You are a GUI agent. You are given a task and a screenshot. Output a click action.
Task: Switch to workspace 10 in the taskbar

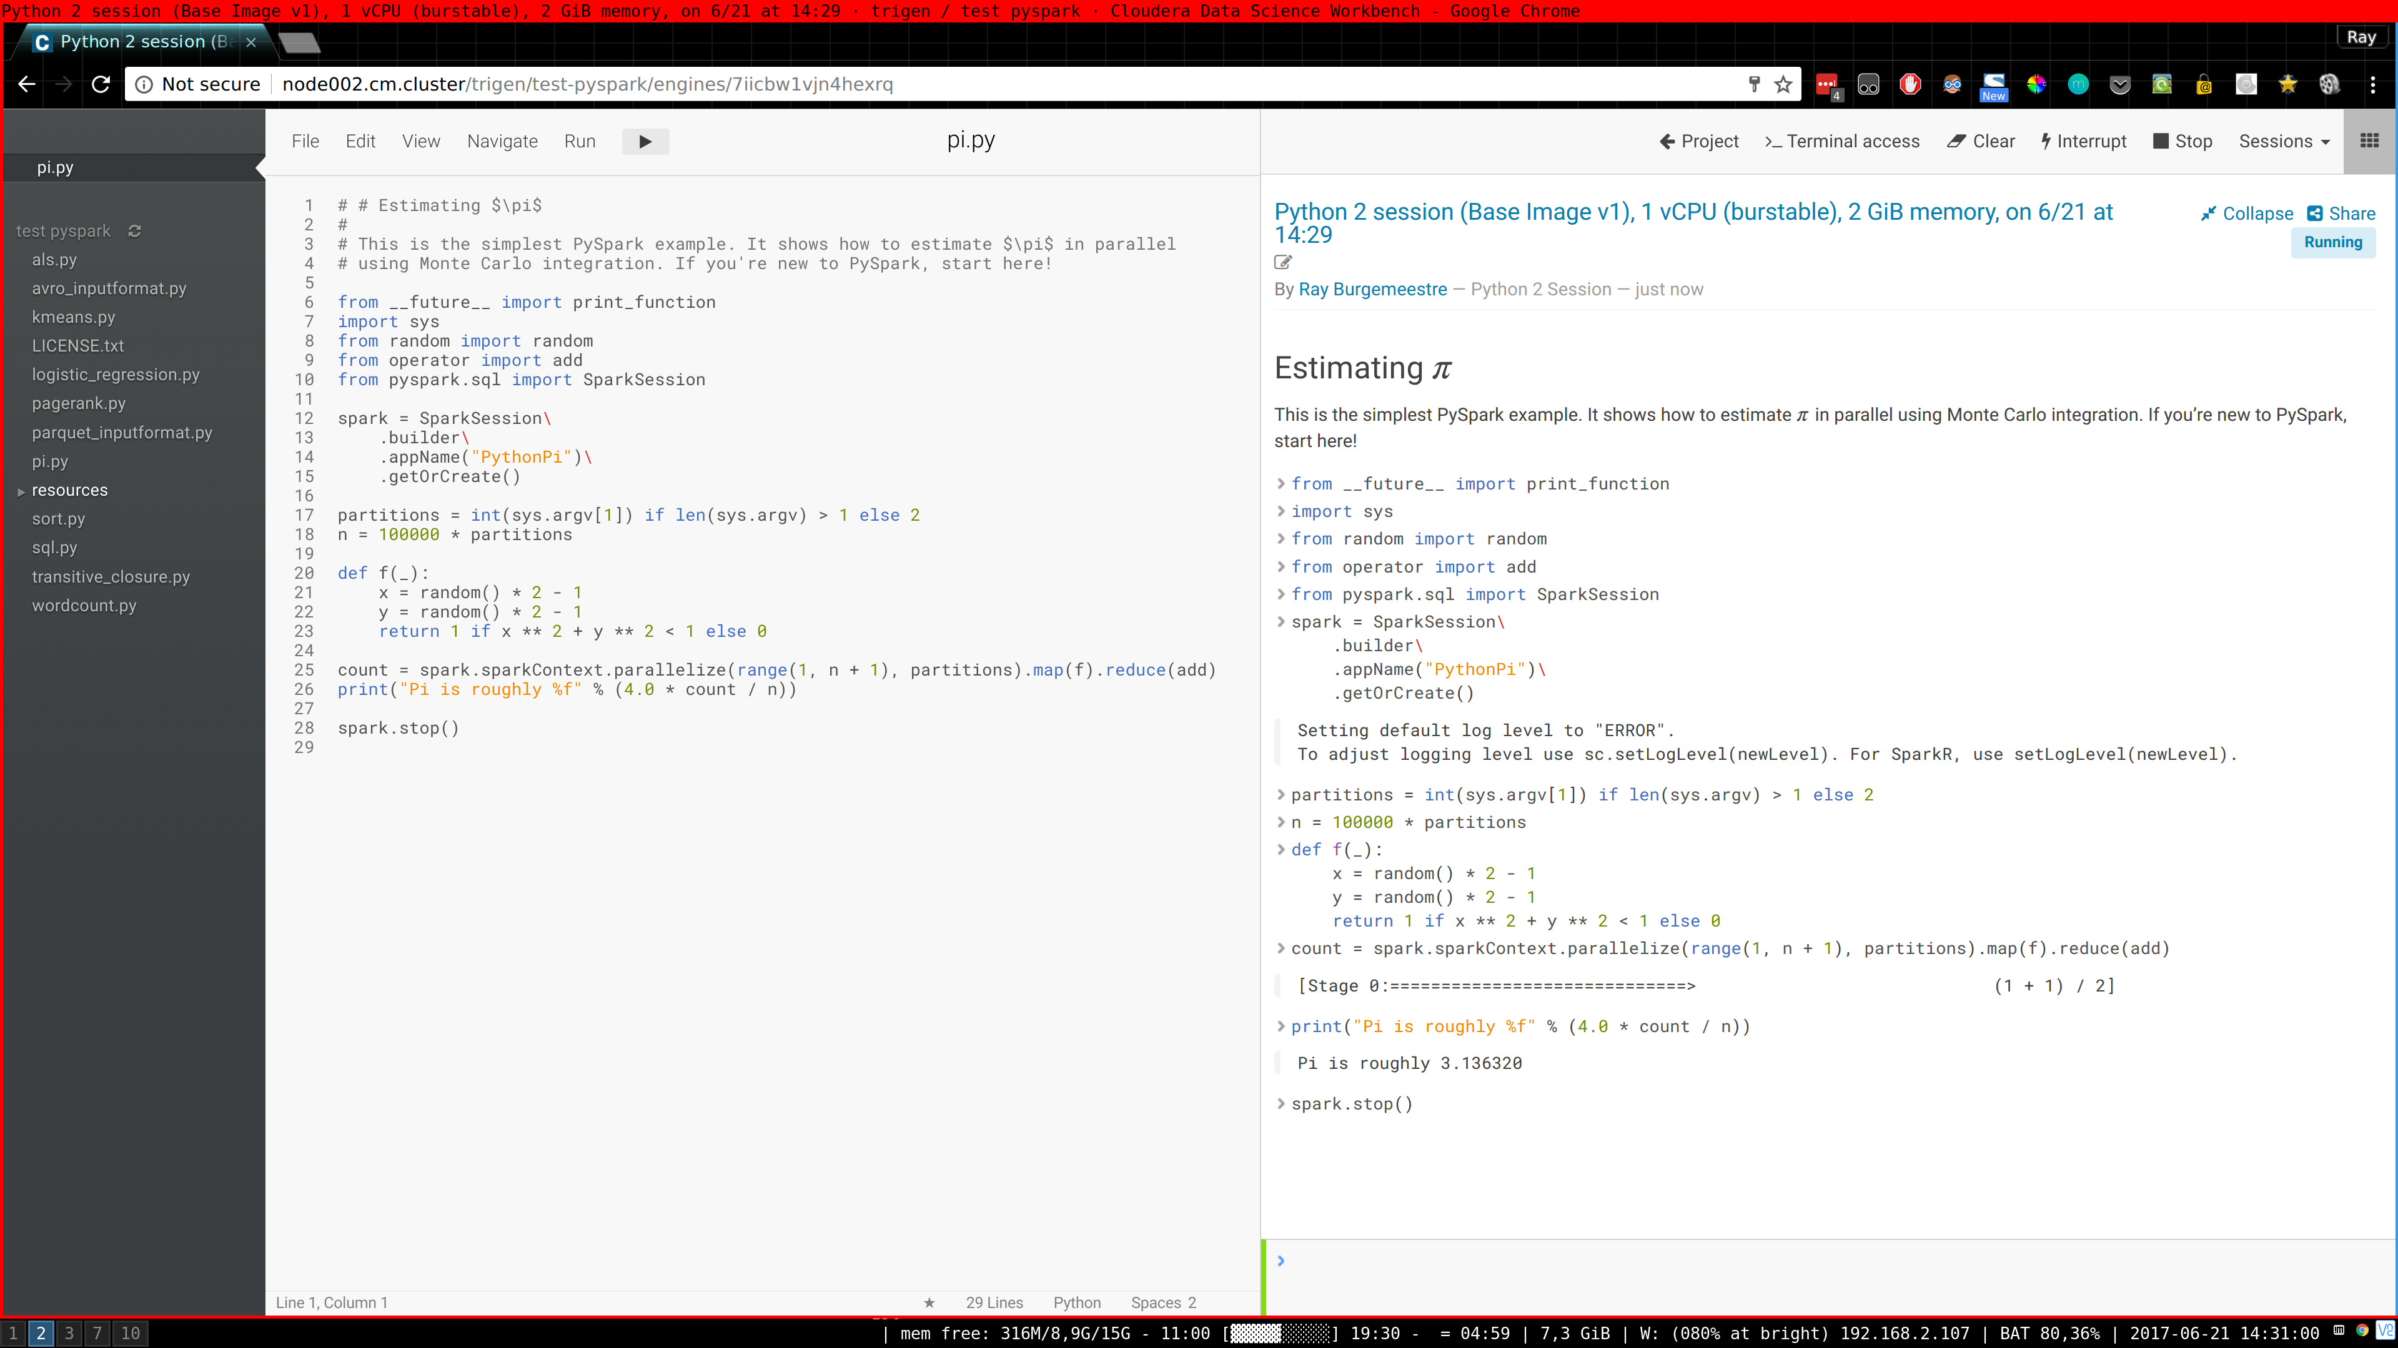coord(131,1333)
